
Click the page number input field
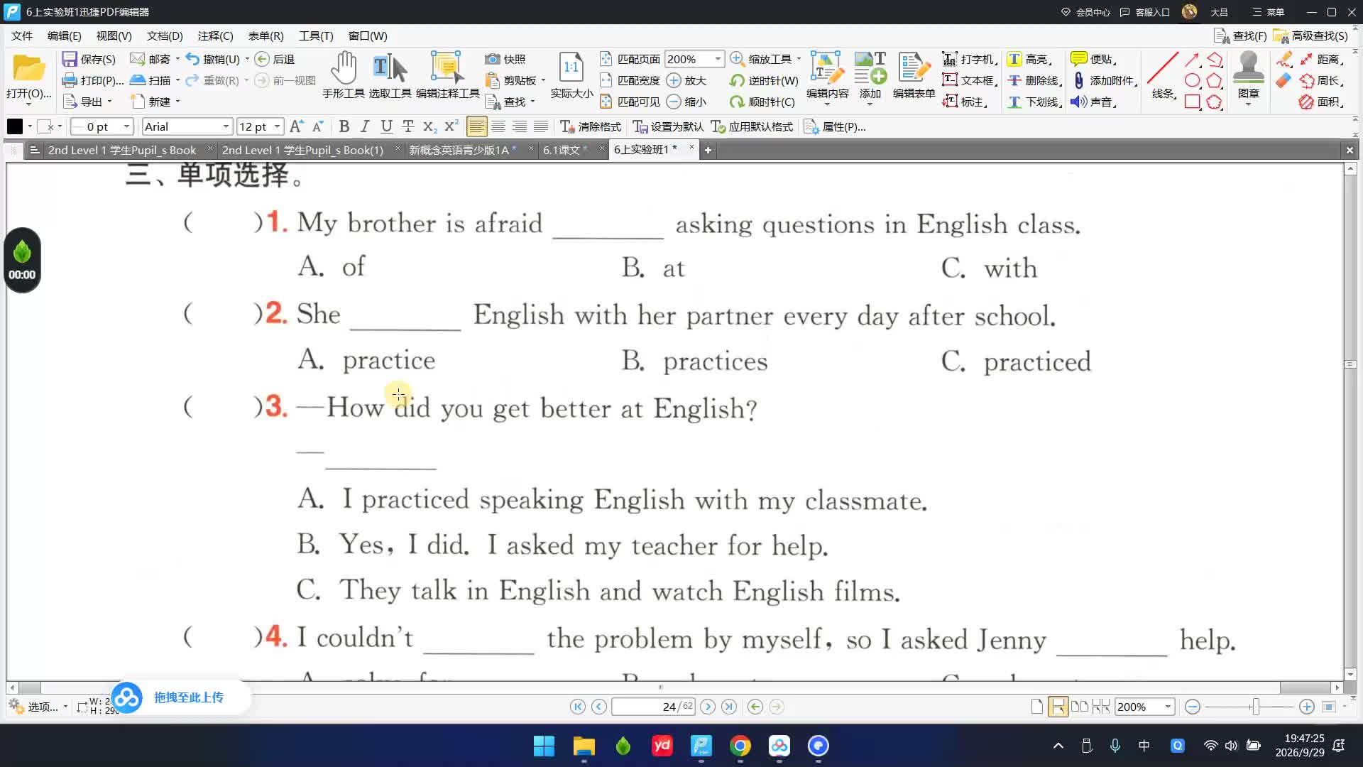click(x=653, y=707)
